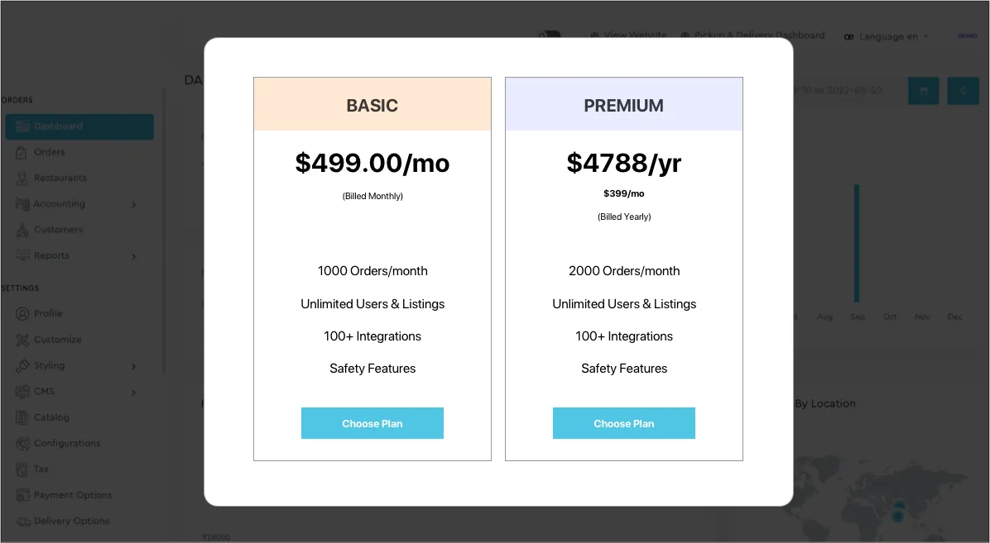990x543 pixels.
Task: Click the Restaurants sidebar icon
Action: point(22,178)
